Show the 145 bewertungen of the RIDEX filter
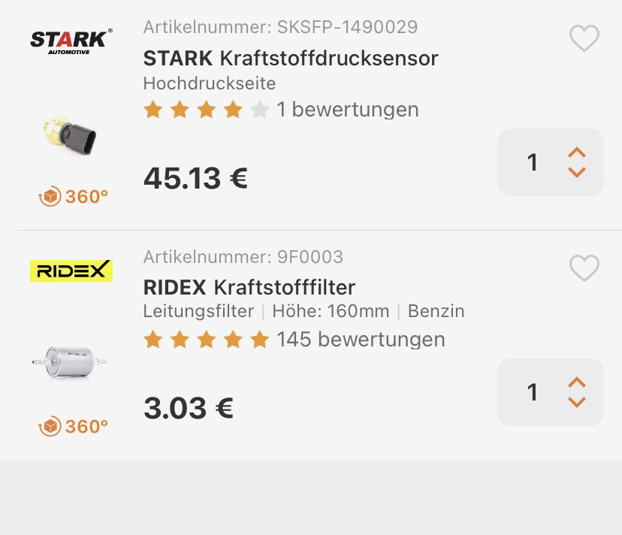Screen dimensions: 622x535 point(364,339)
